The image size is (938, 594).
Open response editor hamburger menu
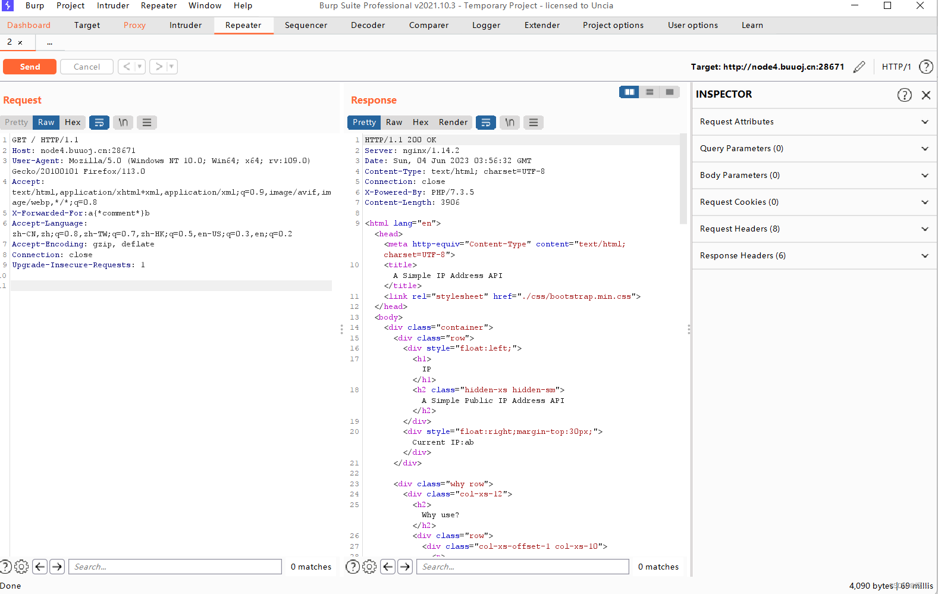point(534,122)
